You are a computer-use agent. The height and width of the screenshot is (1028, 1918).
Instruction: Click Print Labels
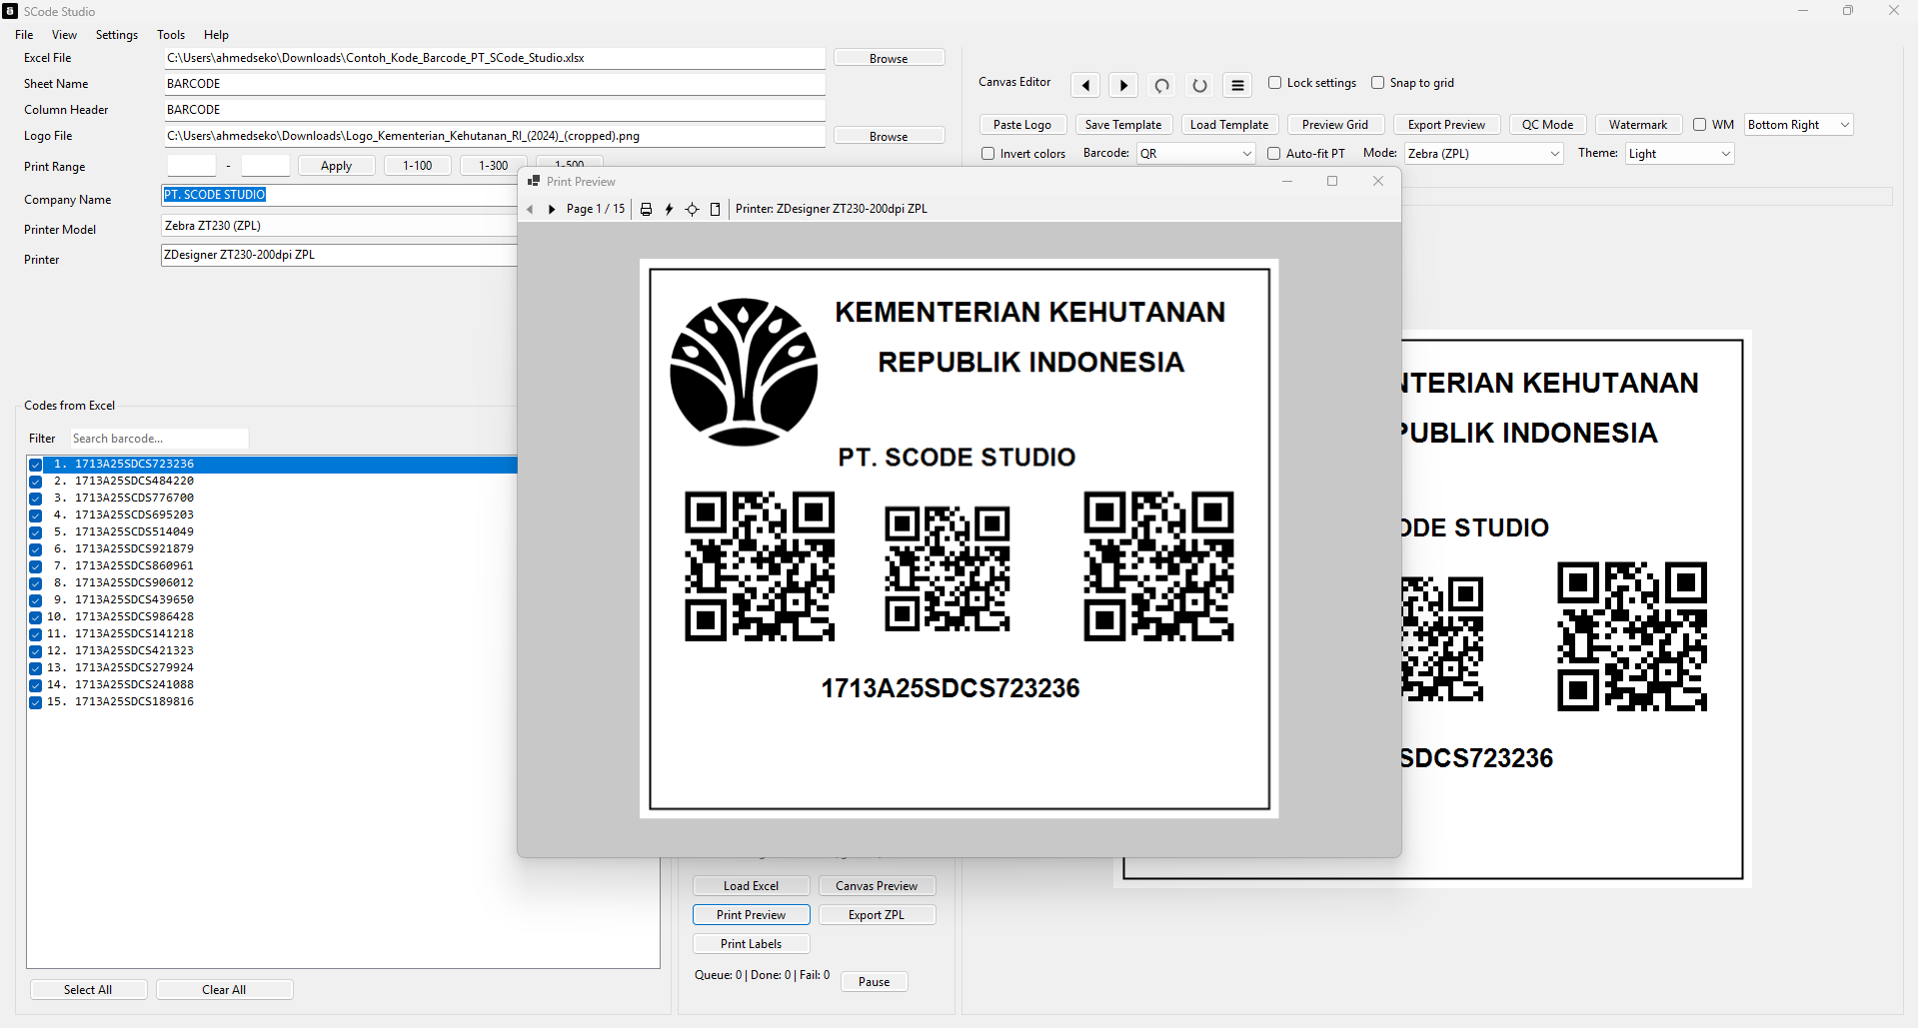[751, 944]
